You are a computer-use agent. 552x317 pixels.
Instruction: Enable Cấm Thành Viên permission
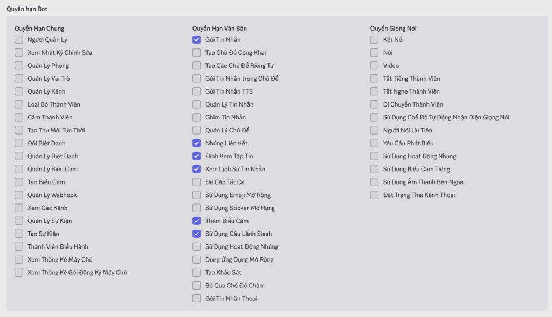tap(19, 117)
